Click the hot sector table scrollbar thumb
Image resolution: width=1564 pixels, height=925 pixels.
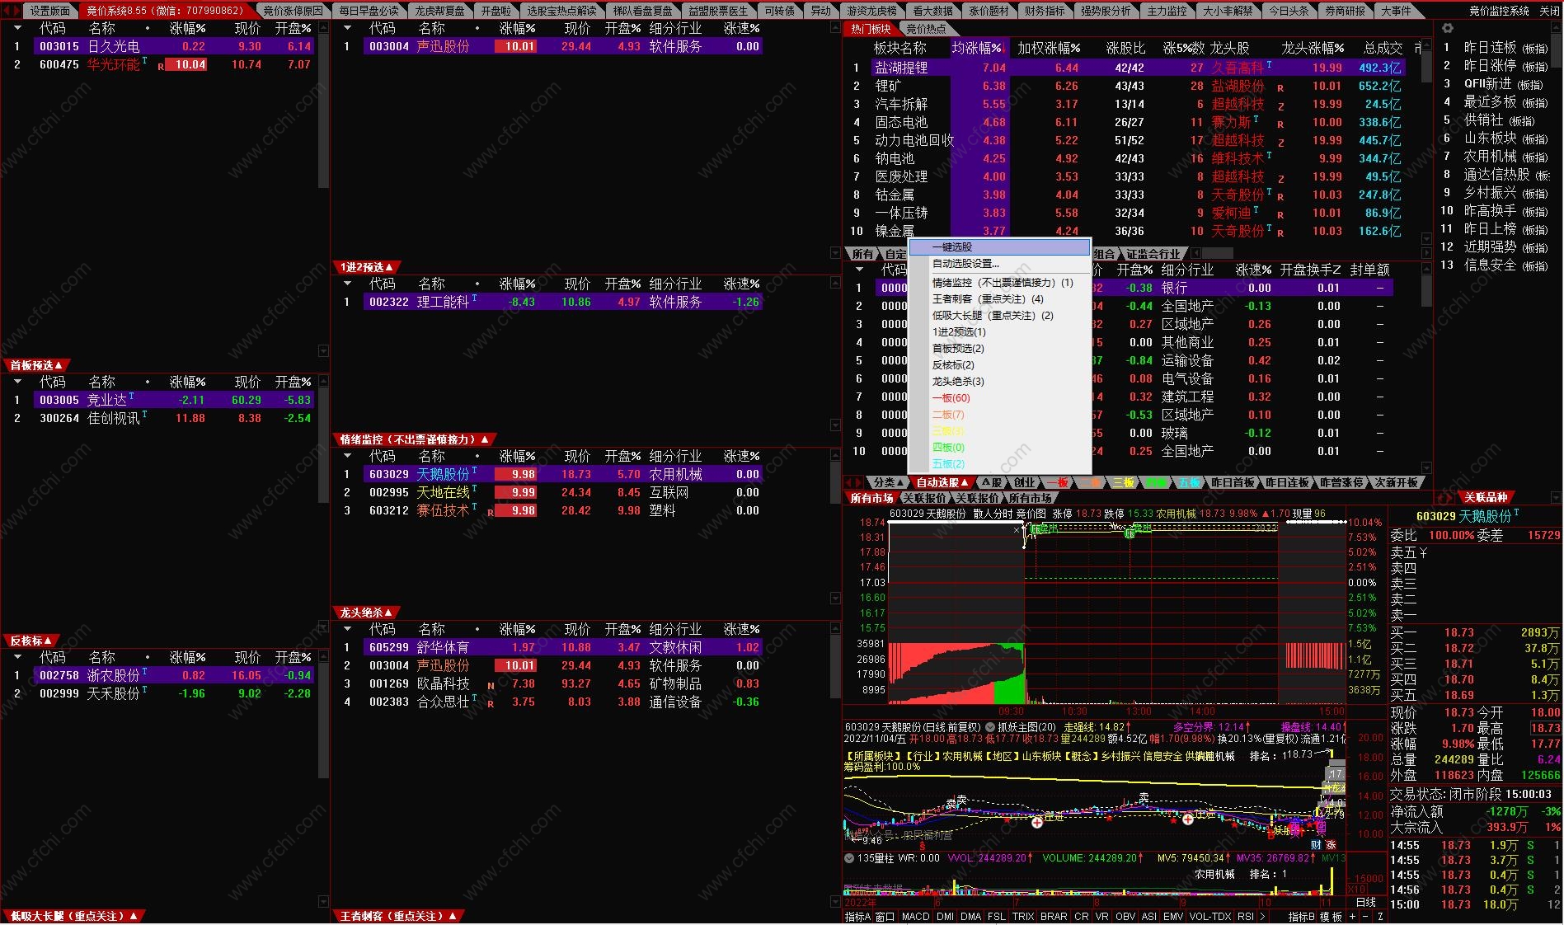point(1425,68)
